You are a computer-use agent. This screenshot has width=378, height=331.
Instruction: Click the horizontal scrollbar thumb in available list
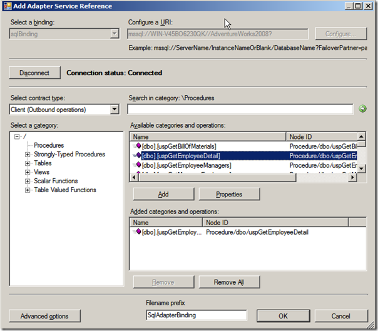[217, 178]
